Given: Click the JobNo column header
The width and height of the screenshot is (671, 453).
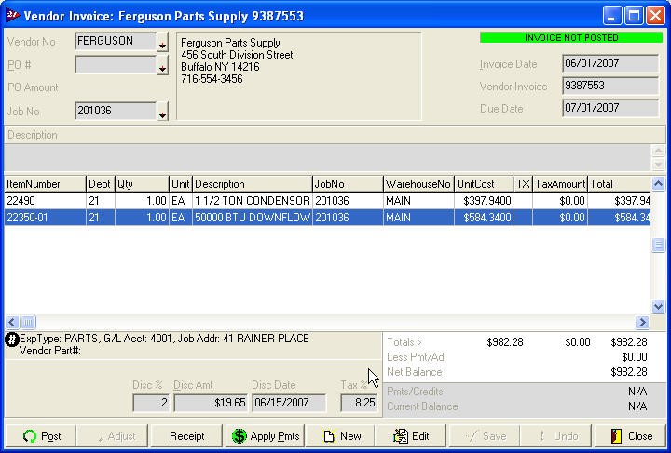Looking at the screenshot, I should [348, 184].
